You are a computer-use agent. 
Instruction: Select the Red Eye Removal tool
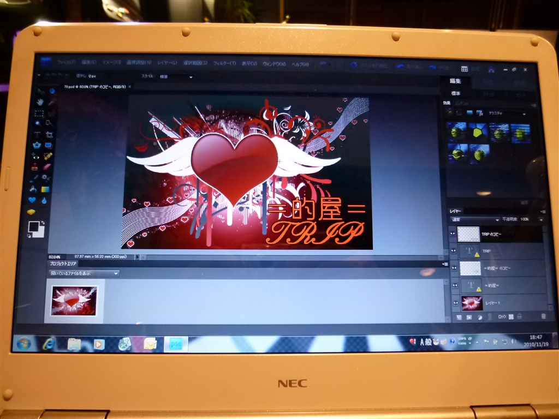(x=36, y=156)
